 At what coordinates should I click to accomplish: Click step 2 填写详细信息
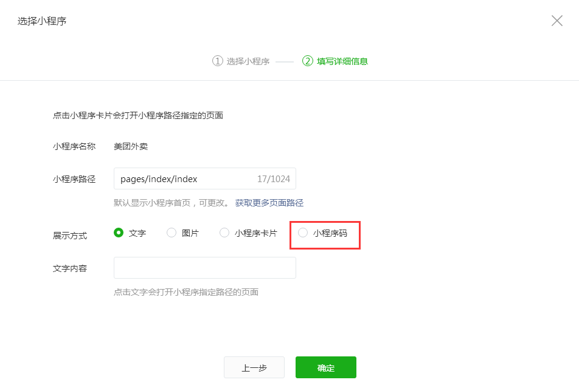335,61
